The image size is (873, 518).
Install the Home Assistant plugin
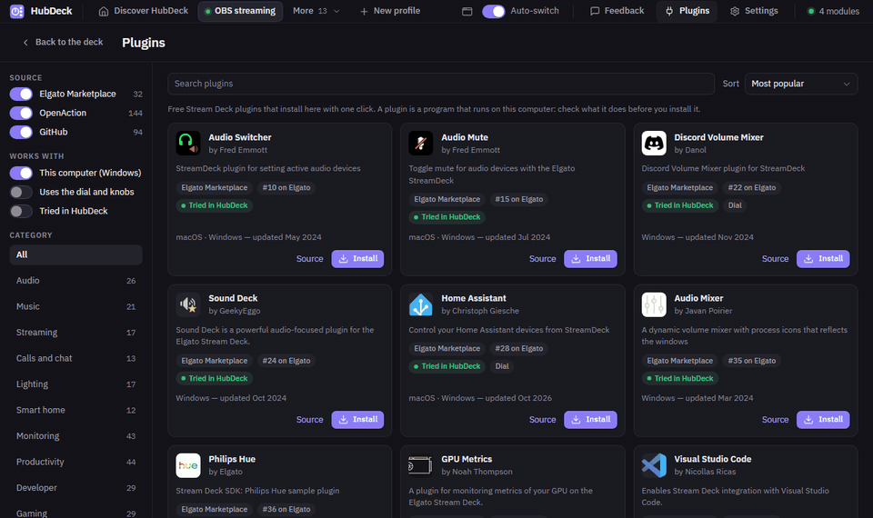pos(590,420)
